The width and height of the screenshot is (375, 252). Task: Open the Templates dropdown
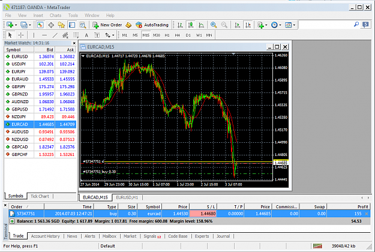(290, 25)
